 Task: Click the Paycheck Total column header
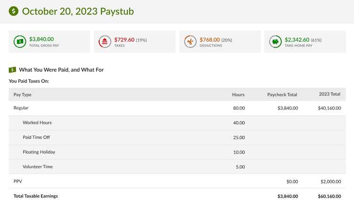(x=282, y=95)
